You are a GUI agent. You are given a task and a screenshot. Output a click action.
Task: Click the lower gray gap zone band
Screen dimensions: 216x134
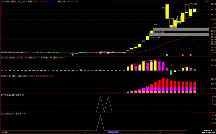tap(179, 34)
